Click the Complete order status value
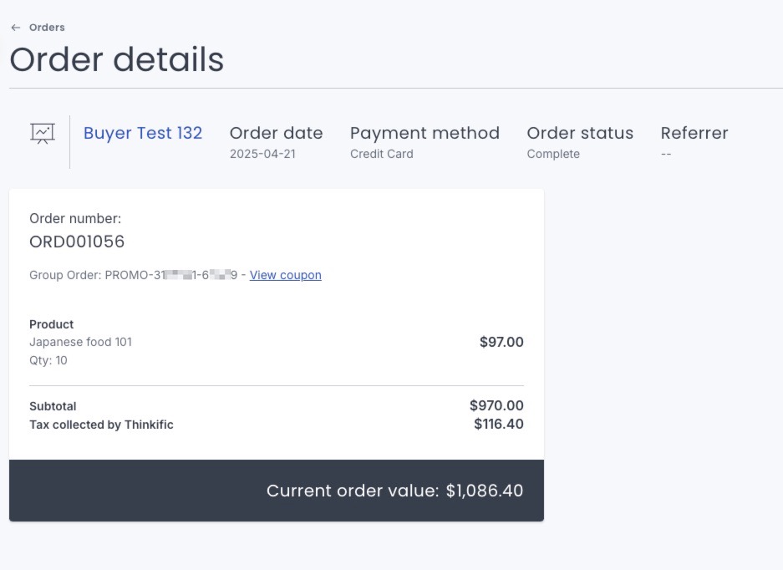The image size is (783, 570). 553,154
